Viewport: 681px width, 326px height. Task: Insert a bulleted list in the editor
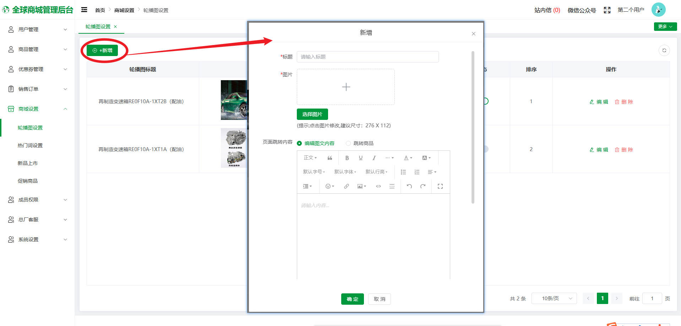tap(403, 172)
